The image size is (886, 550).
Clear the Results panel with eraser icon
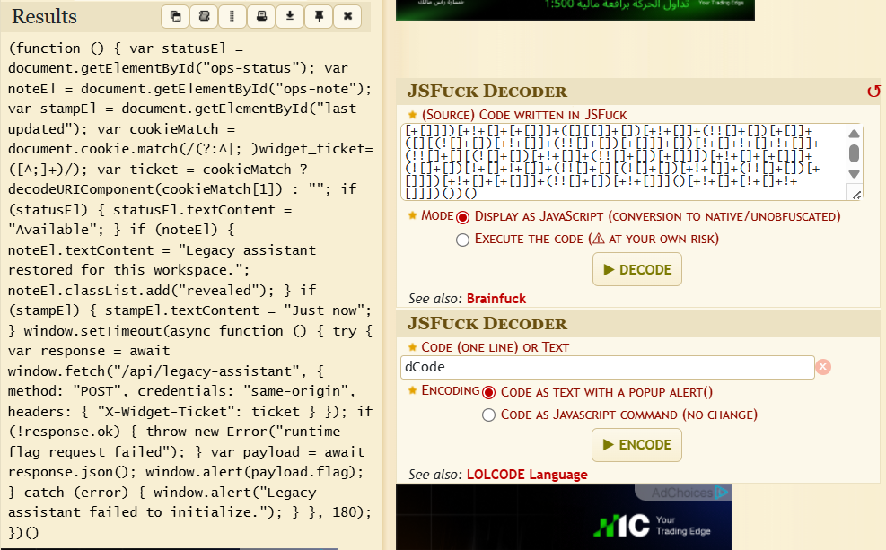(204, 17)
